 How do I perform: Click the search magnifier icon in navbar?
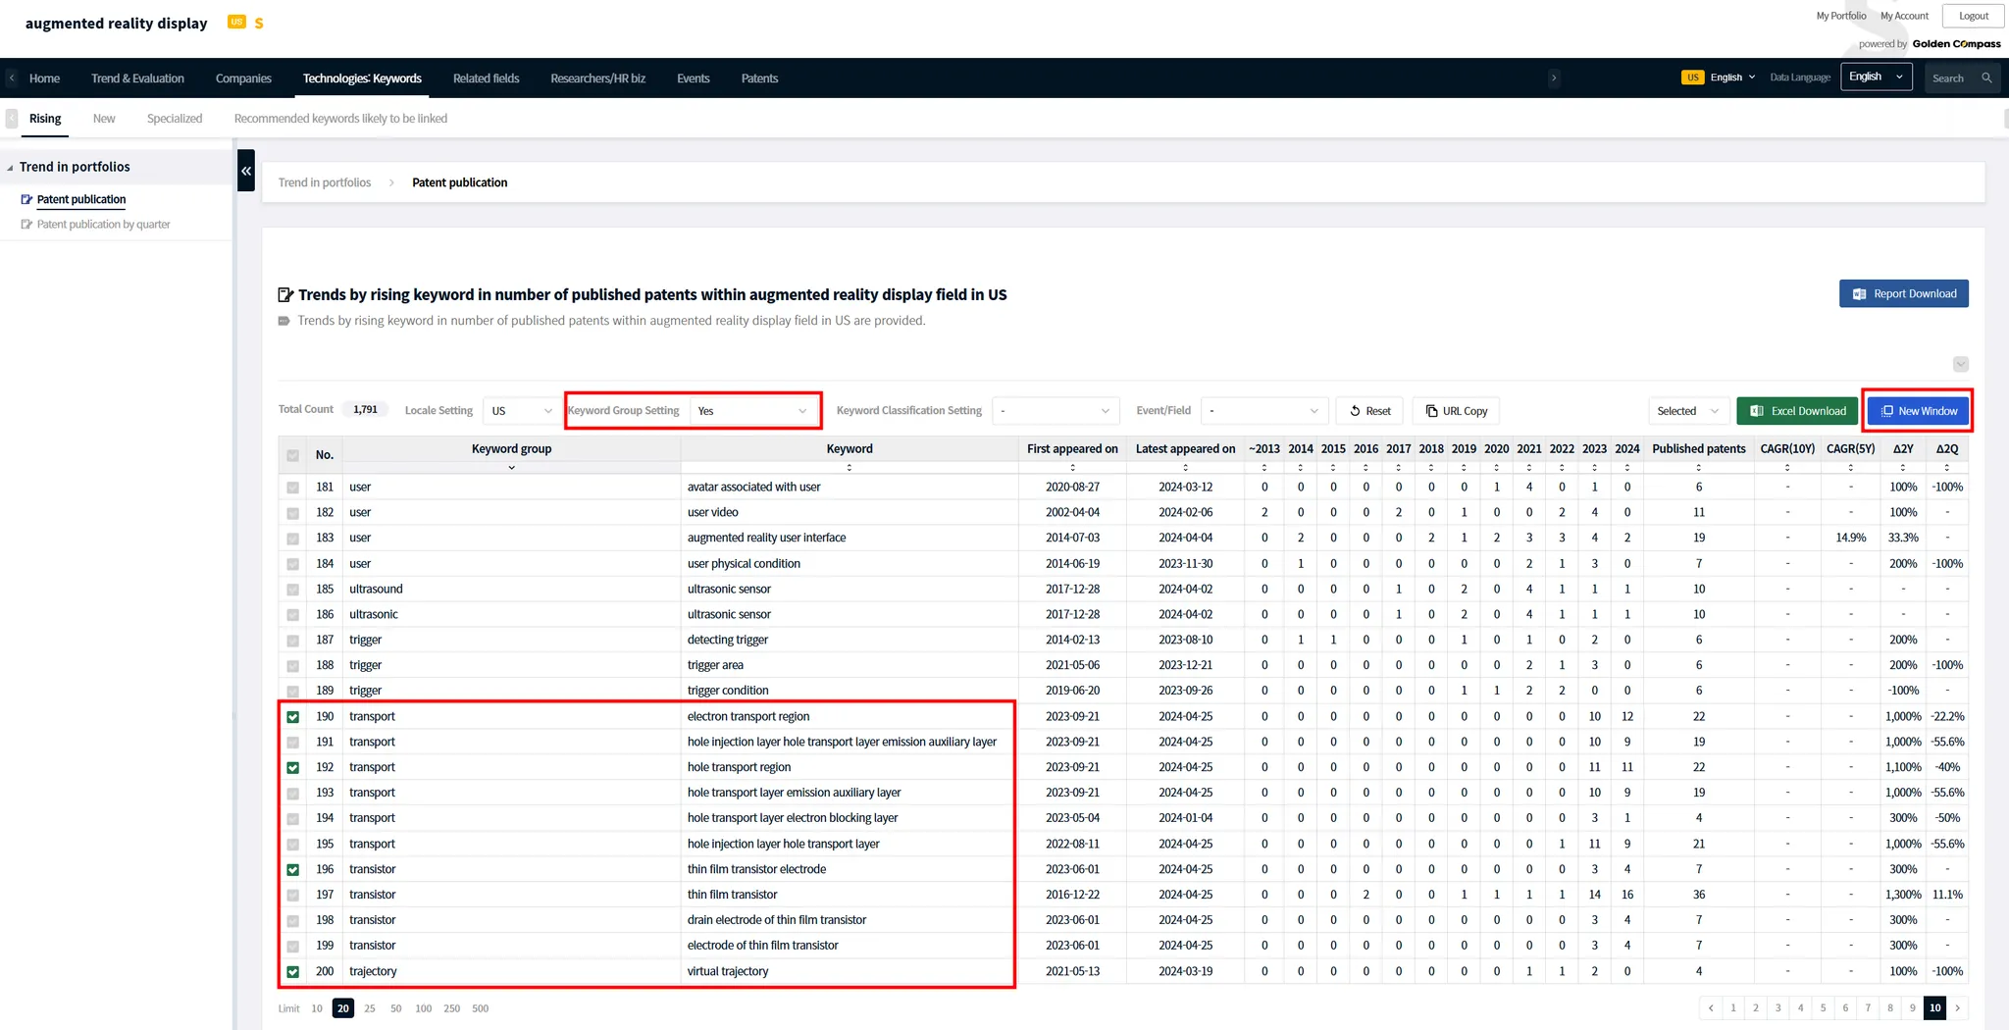pyautogui.click(x=1986, y=78)
